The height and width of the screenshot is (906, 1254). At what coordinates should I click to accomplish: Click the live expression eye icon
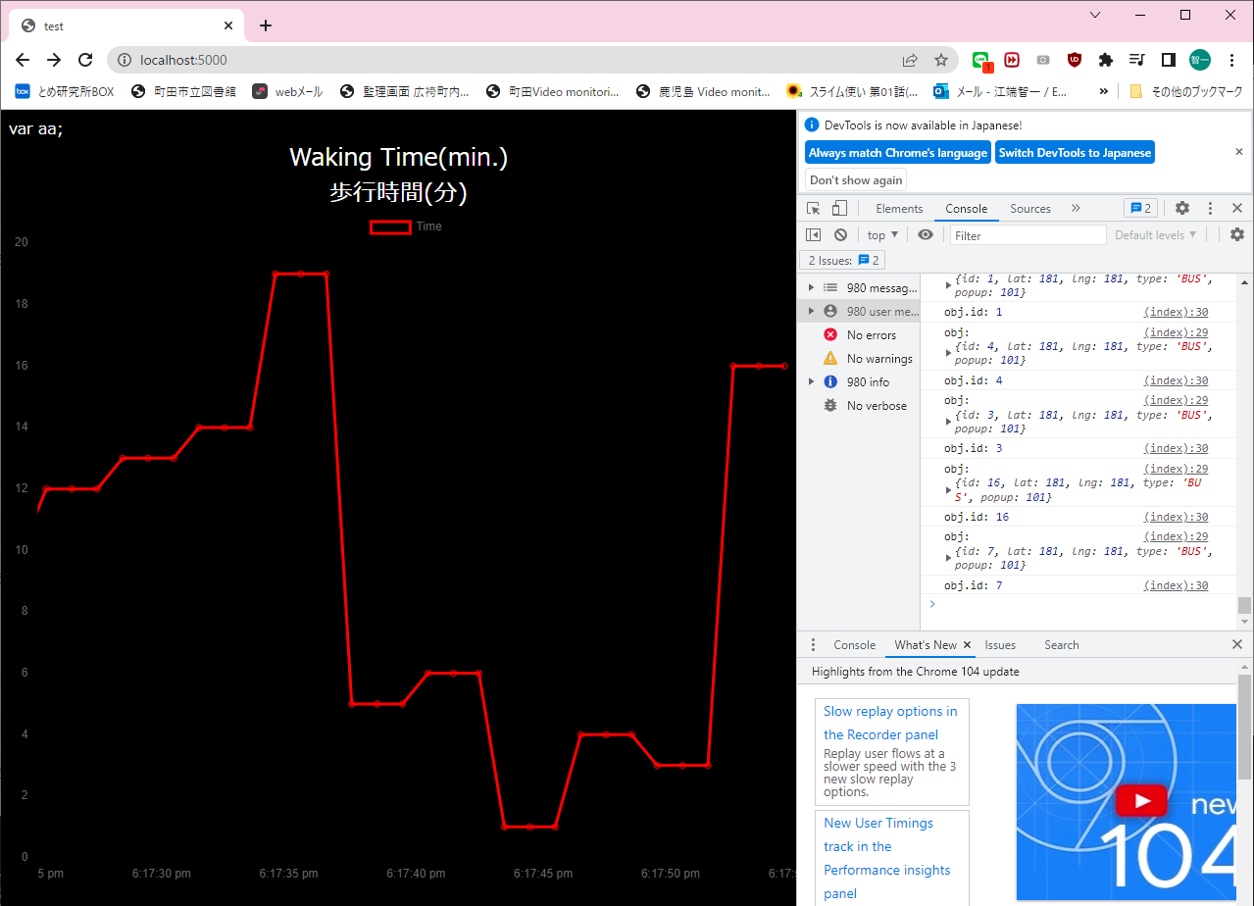(x=926, y=235)
